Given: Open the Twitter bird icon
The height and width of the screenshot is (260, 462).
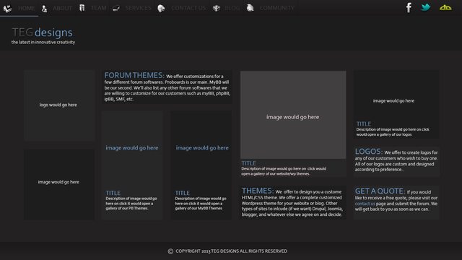Looking at the screenshot, I should click(x=425, y=7).
